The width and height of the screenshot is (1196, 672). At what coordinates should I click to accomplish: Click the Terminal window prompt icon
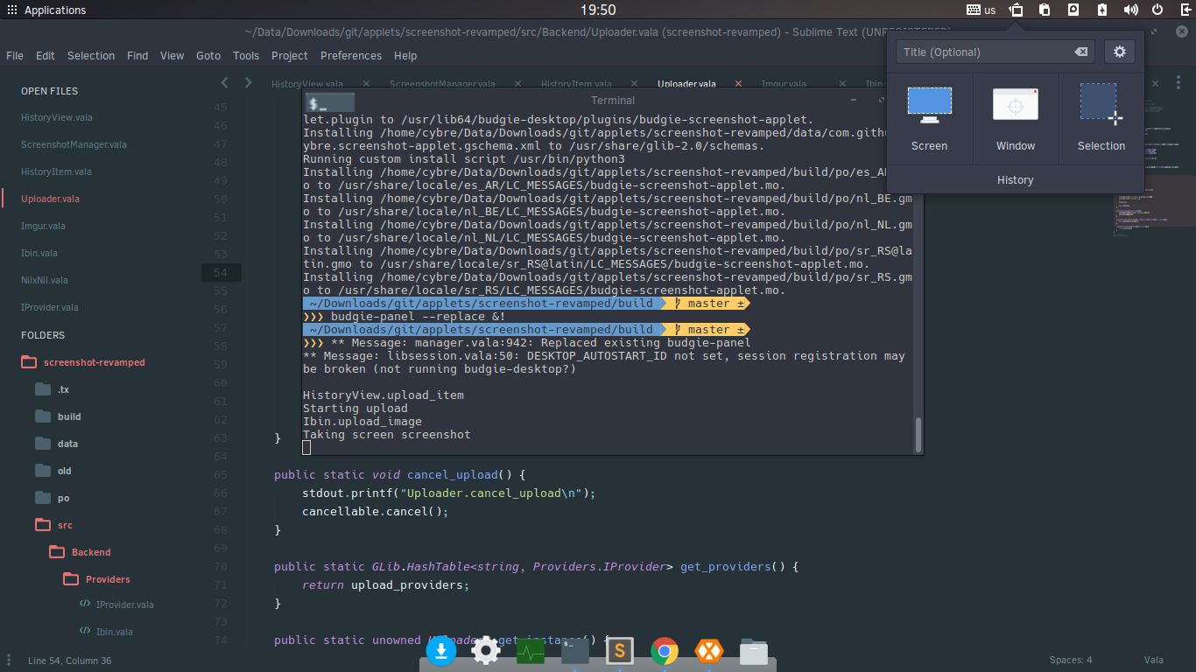click(x=329, y=101)
